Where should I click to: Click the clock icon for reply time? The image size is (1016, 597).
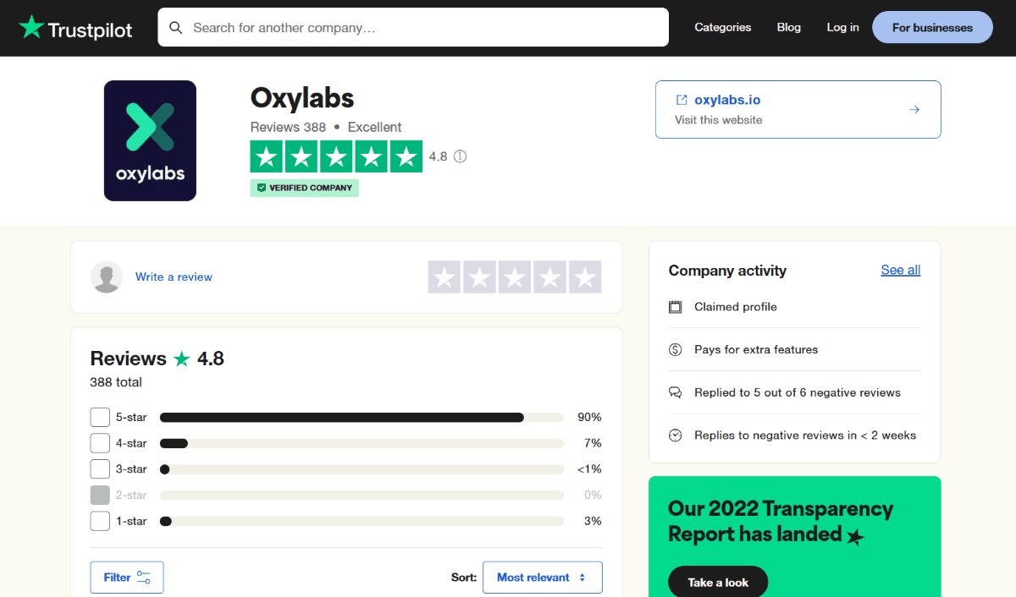point(675,435)
